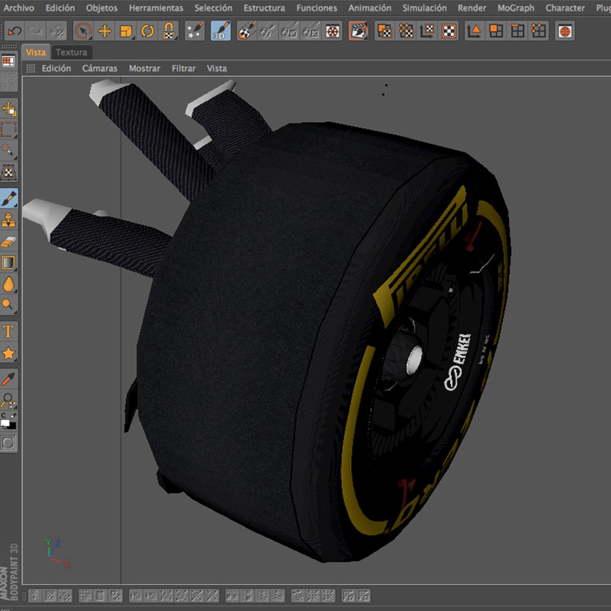Open the viewport Mostrar menu
The image size is (611, 611).
coord(145,68)
